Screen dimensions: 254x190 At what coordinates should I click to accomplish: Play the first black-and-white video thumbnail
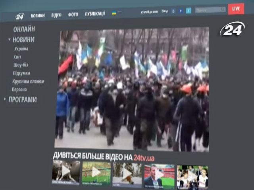tap(66, 172)
